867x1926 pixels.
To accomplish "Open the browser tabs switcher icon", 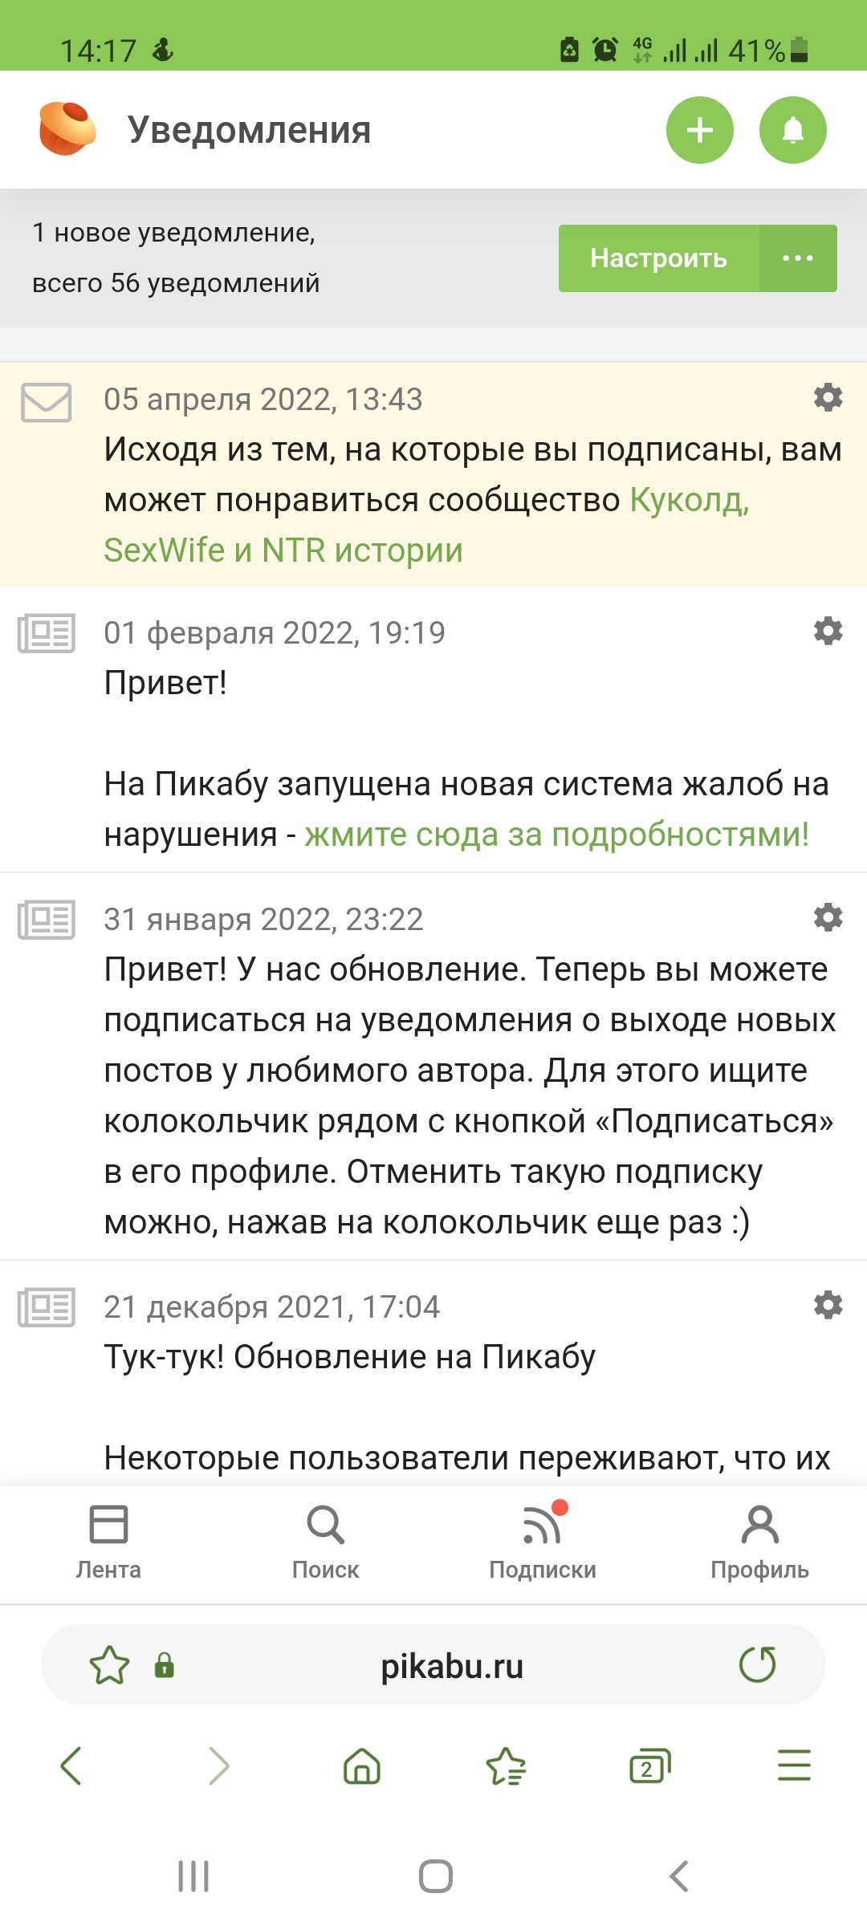I will click(x=649, y=1766).
